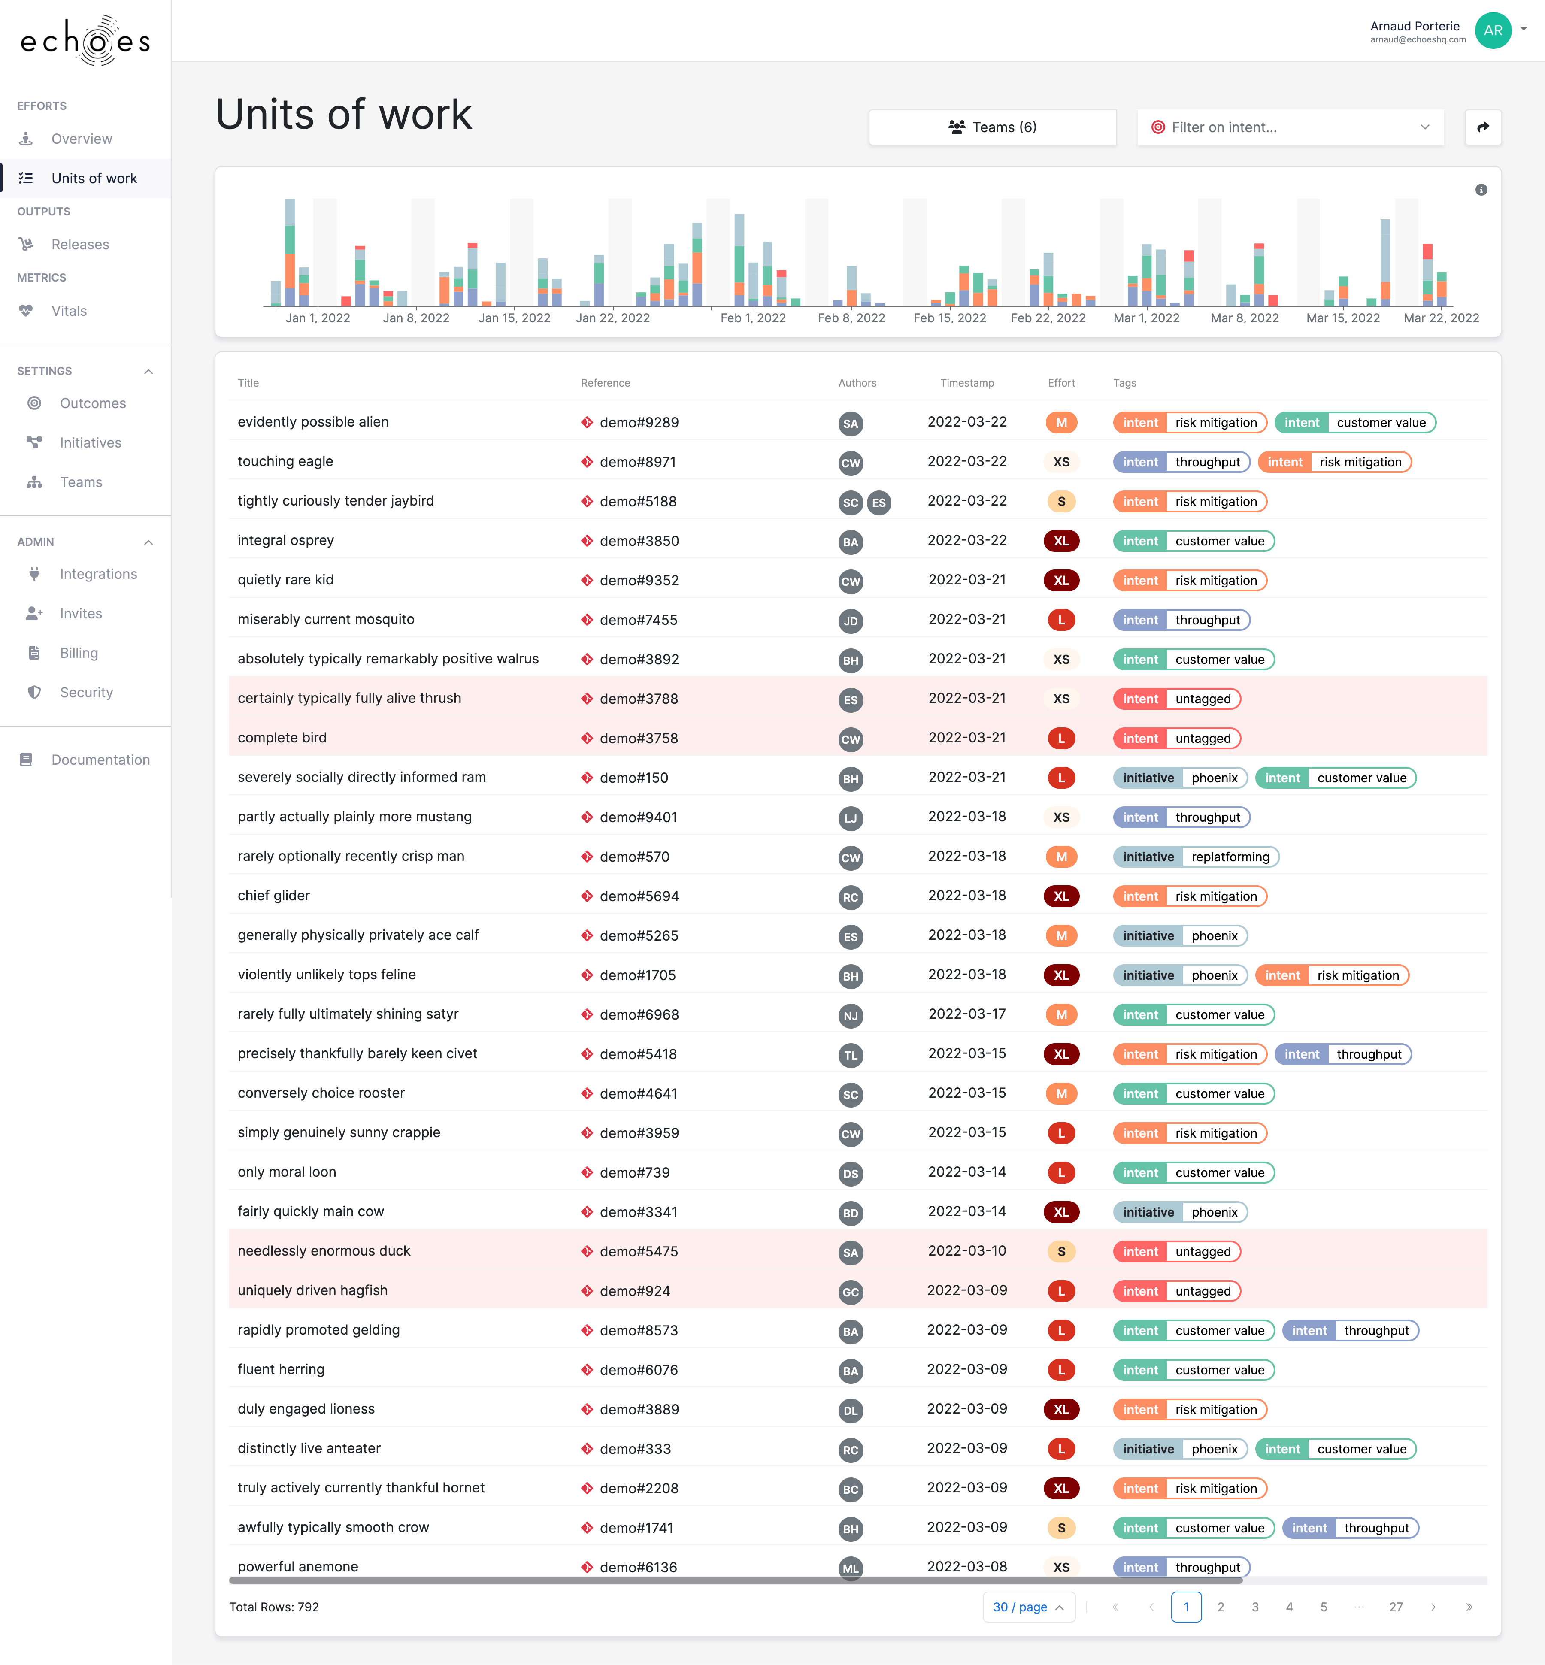Open the Vitals heartbeat icon
The width and height of the screenshot is (1545, 1665).
[x=26, y=311]
